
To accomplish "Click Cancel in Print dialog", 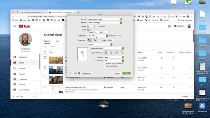I will pyautogui.click(x=117, y=73).
